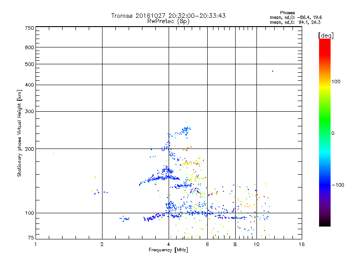The image size is (355, 266).
Task: Click the x-axis tick label '4'
Action: (169, 244)
